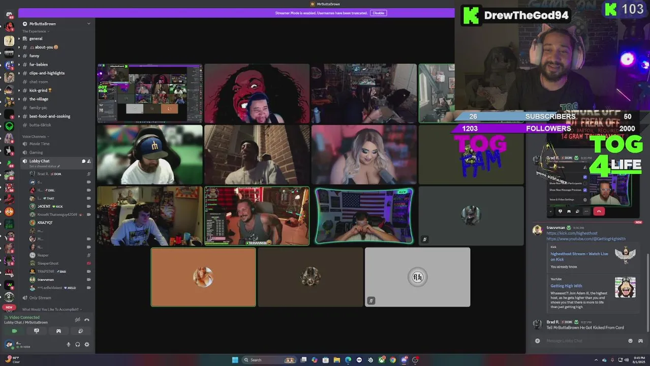650x366 pixels.
Task: Expand arrow next to fur-babies channel
Action: tap(19, 65)
